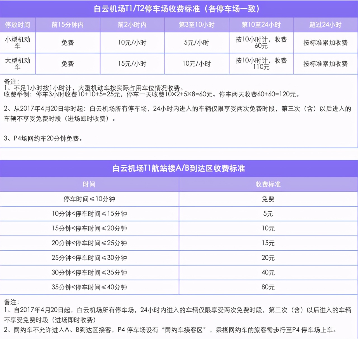Select the 前2小时内 column header
This screenshot has width=358, height=339.
click(x=132, y=25)
